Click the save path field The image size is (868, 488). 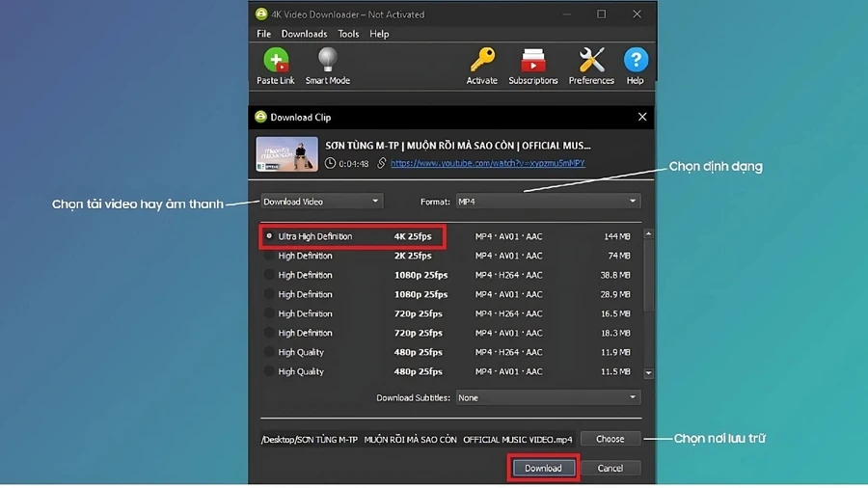pos(418,440)
